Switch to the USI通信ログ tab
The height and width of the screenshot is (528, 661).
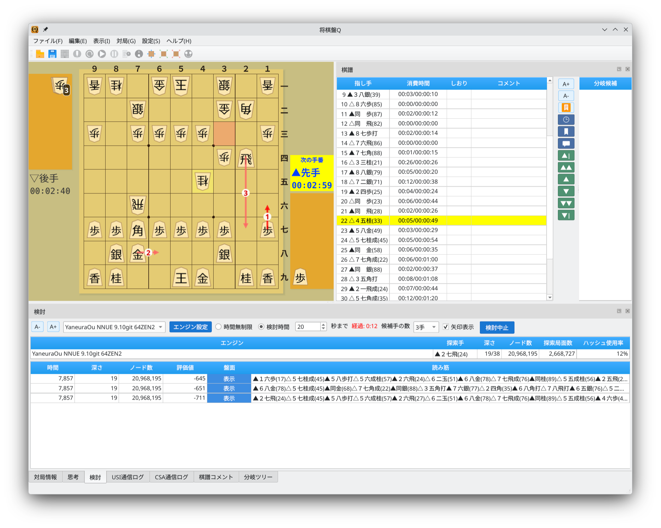click(127, 477)
